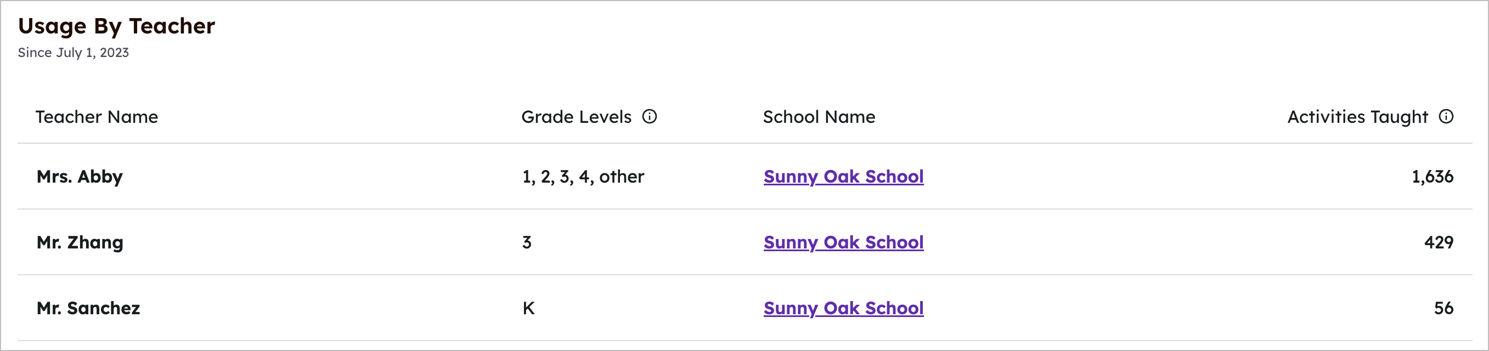The image size is (1489, 351).
Task: Open Sunny Oak School link in Mr. Sanchez's row
Action: pos(843,308)
